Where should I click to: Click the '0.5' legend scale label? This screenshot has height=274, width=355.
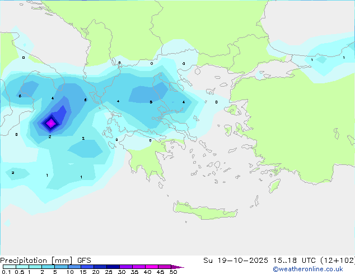(x=20, y=272)
